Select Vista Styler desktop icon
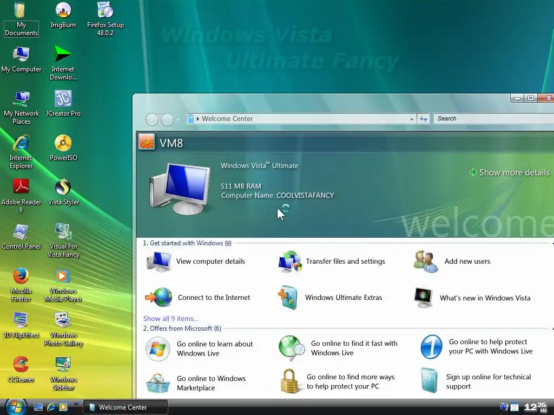 [63, 192]
